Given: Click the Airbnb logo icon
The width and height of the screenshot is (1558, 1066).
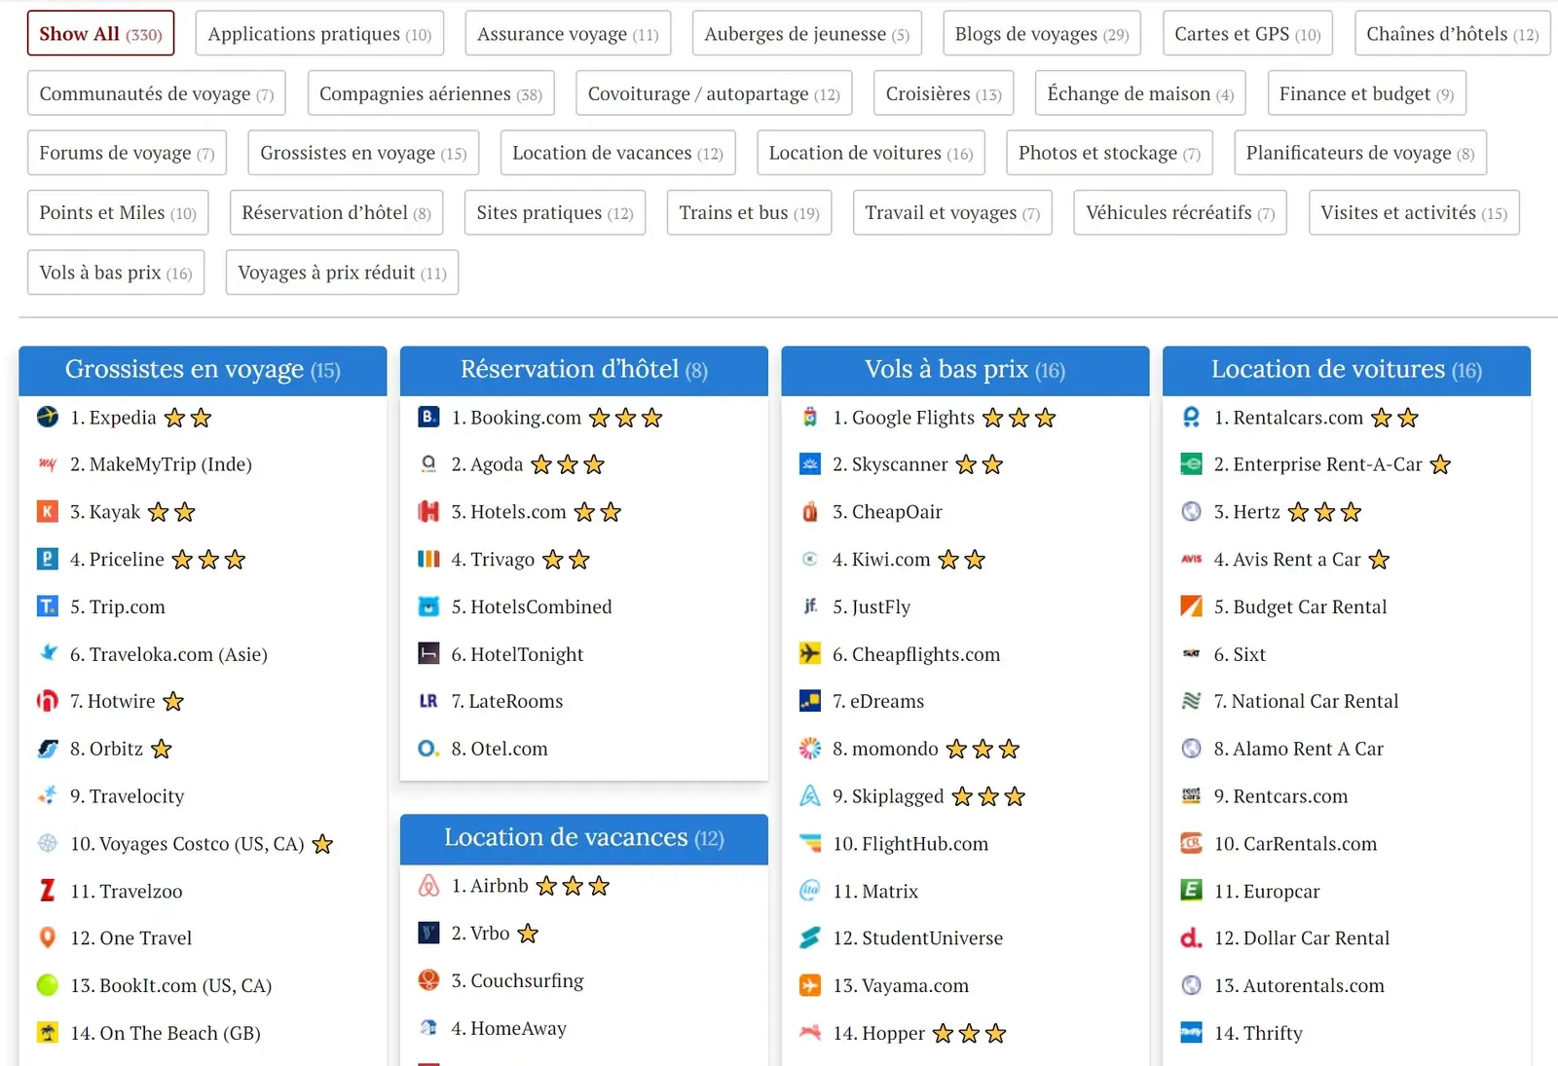Looking at the screenshot, I should click(428, 886).
